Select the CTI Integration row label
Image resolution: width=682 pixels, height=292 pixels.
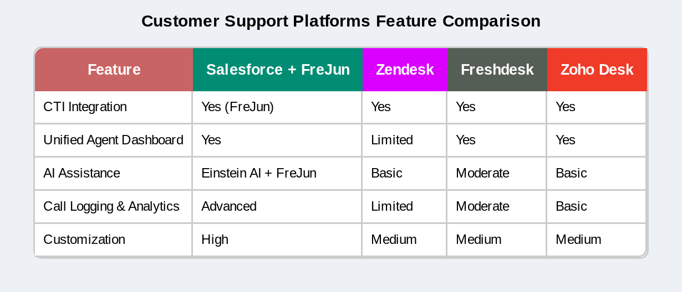click(85, 107)
